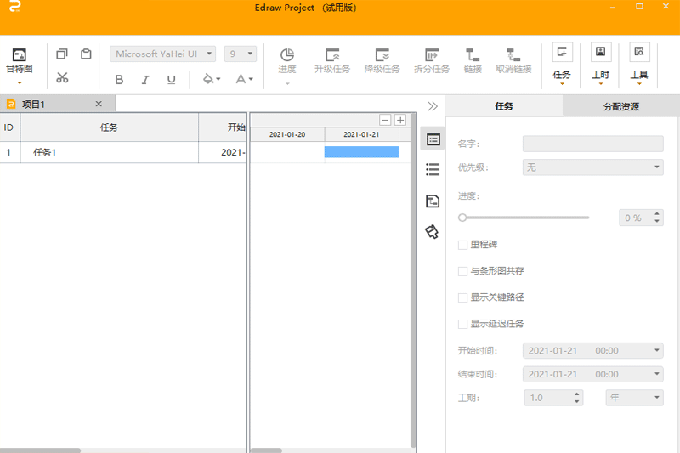Open the task list side panel icon

pos(433,170)
